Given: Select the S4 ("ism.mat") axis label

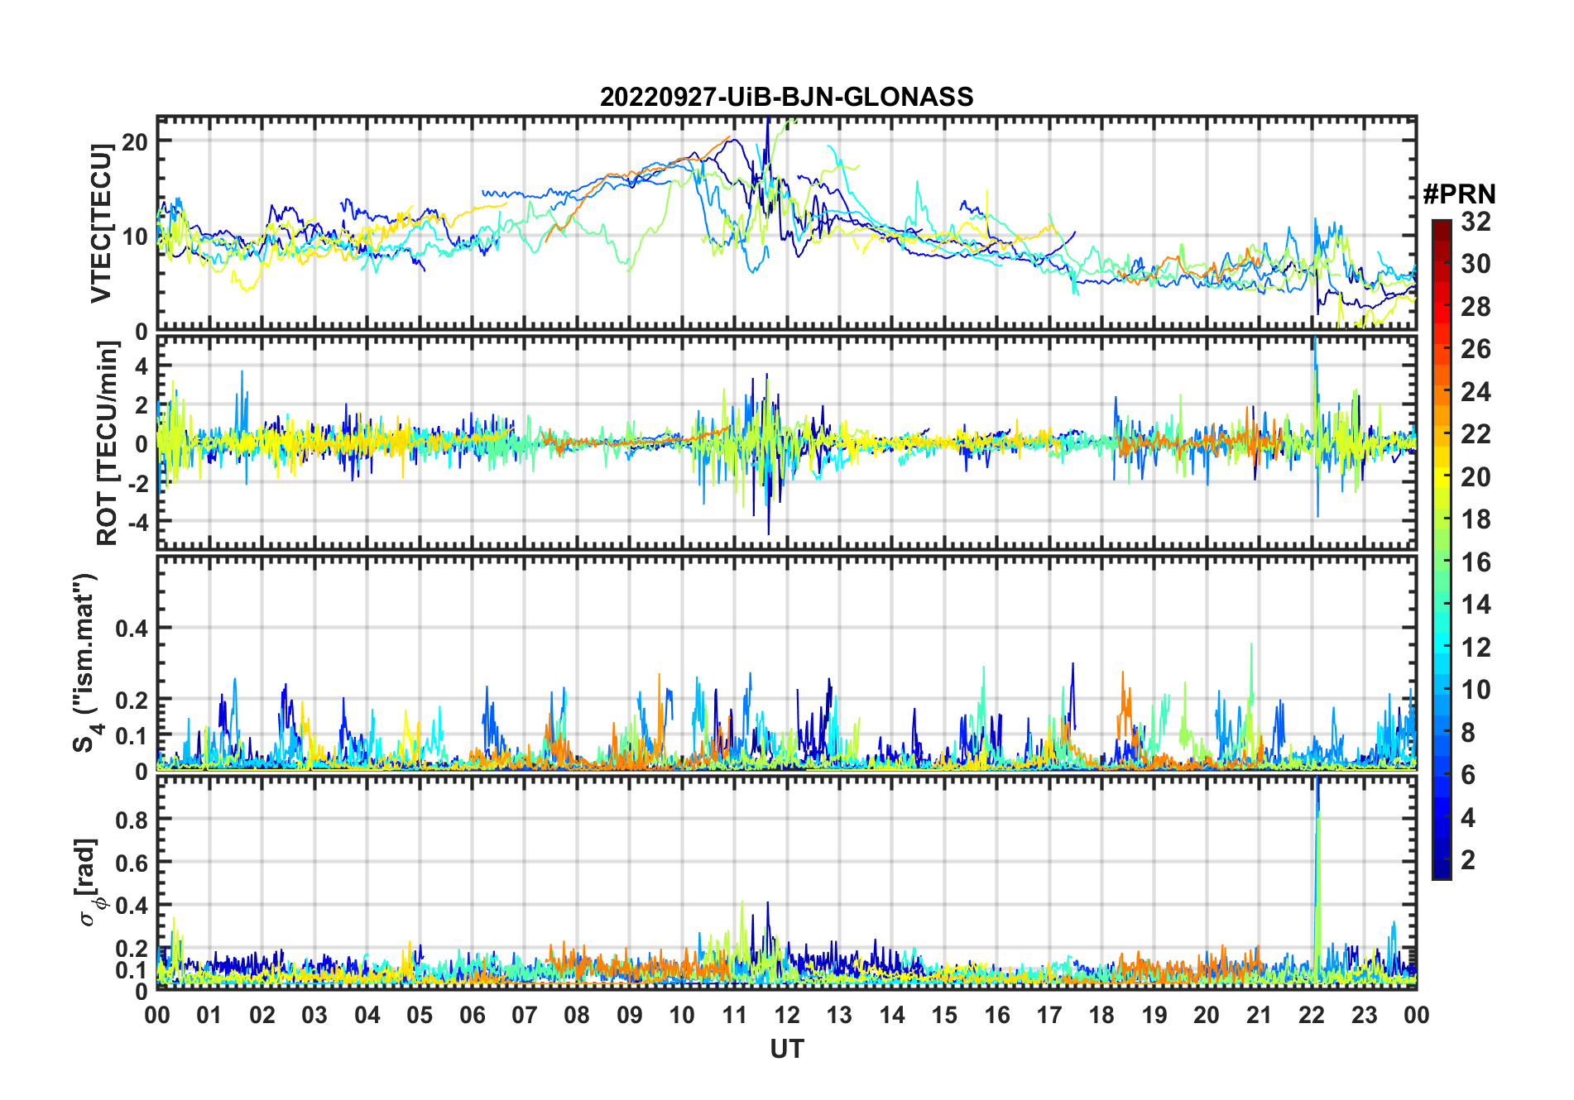Looking at the screenshot, I should pyautogui.click(x=86, y=662).
